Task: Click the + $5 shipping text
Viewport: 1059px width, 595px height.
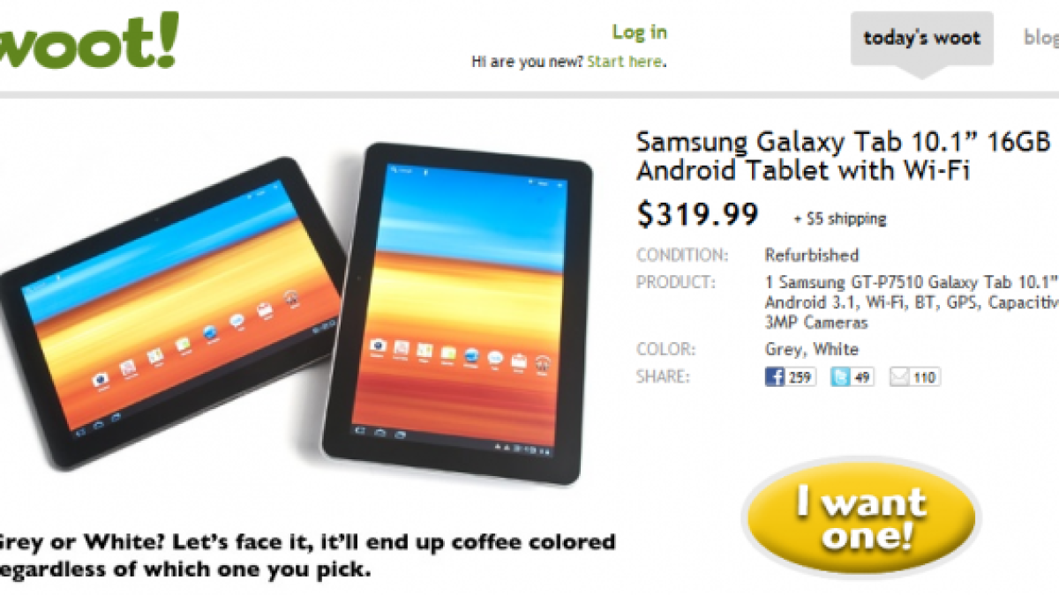Action: click(840, 219)
